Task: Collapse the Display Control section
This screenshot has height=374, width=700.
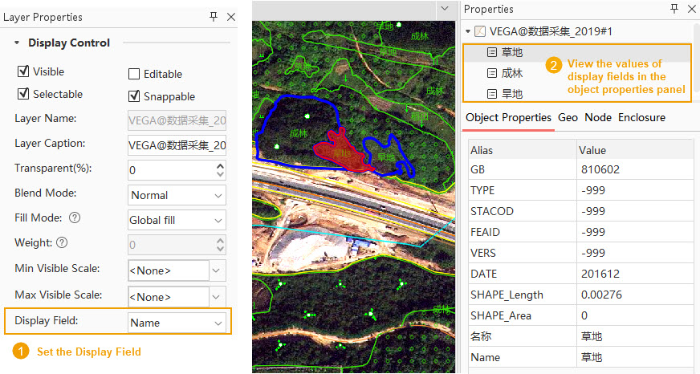Action: click(17, 43)
